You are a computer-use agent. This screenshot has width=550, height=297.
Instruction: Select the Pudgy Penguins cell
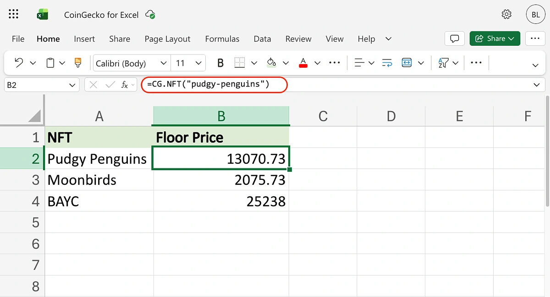99,159
